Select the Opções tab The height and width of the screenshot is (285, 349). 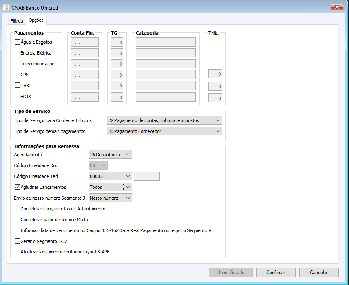pos(36,20)
